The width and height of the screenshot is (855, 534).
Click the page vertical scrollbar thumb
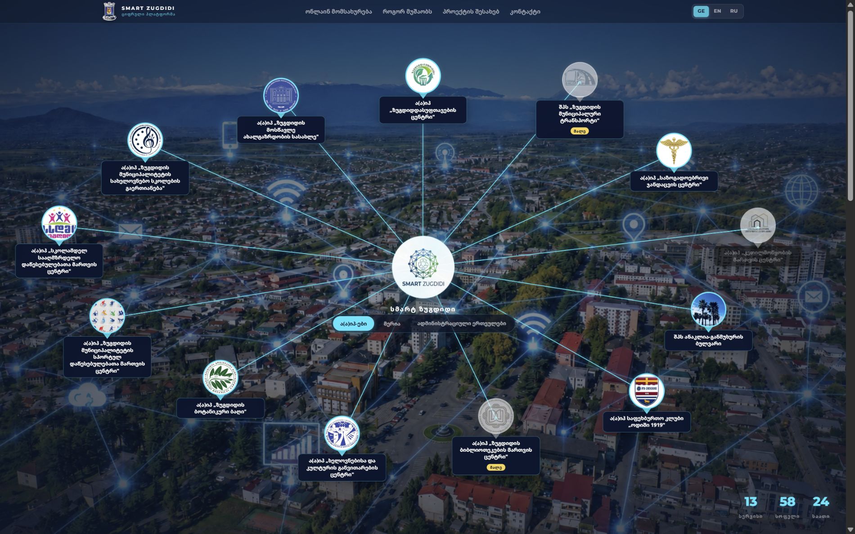point(850,106)
